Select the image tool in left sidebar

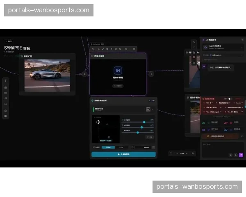point(5,87)
